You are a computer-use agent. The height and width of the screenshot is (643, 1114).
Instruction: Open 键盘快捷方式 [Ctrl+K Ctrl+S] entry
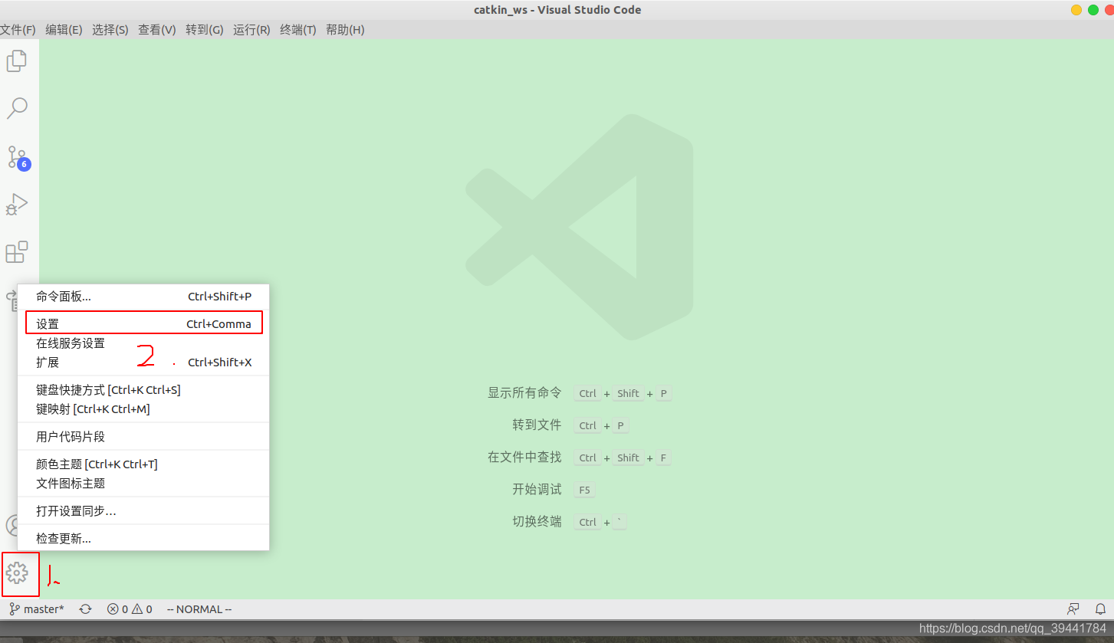point(143,390)
